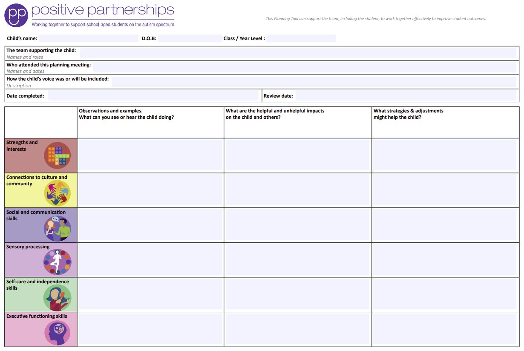Click the Review date field
Screen dimensions: 524x351
point(406,96)
